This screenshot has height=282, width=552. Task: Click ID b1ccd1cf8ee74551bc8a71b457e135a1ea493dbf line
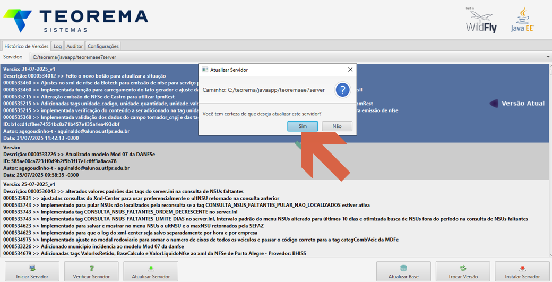pos(61,124)
